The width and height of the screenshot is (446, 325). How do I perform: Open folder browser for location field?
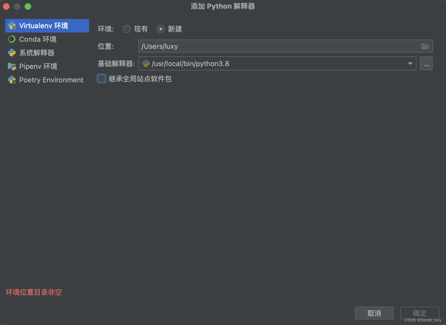click(x=425, y=46)
